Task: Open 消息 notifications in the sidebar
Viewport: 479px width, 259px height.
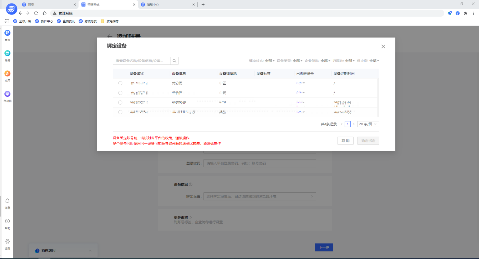Action: (7, 203)
